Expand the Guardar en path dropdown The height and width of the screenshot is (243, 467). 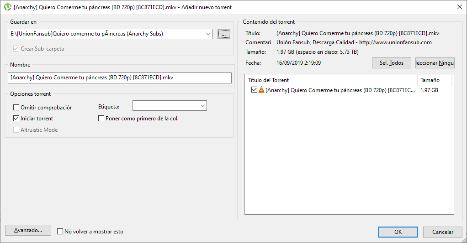pos(208,34)
